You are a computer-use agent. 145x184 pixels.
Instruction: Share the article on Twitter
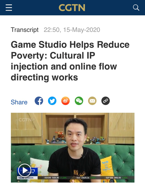click(x=52, y=101)
